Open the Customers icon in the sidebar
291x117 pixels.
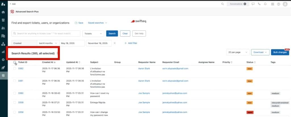3,28
